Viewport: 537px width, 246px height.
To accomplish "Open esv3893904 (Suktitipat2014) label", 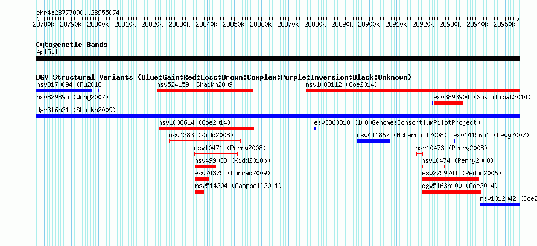I will click(482, 98).
